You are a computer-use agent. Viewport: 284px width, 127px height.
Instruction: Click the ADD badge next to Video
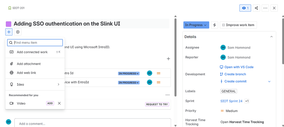50,103
